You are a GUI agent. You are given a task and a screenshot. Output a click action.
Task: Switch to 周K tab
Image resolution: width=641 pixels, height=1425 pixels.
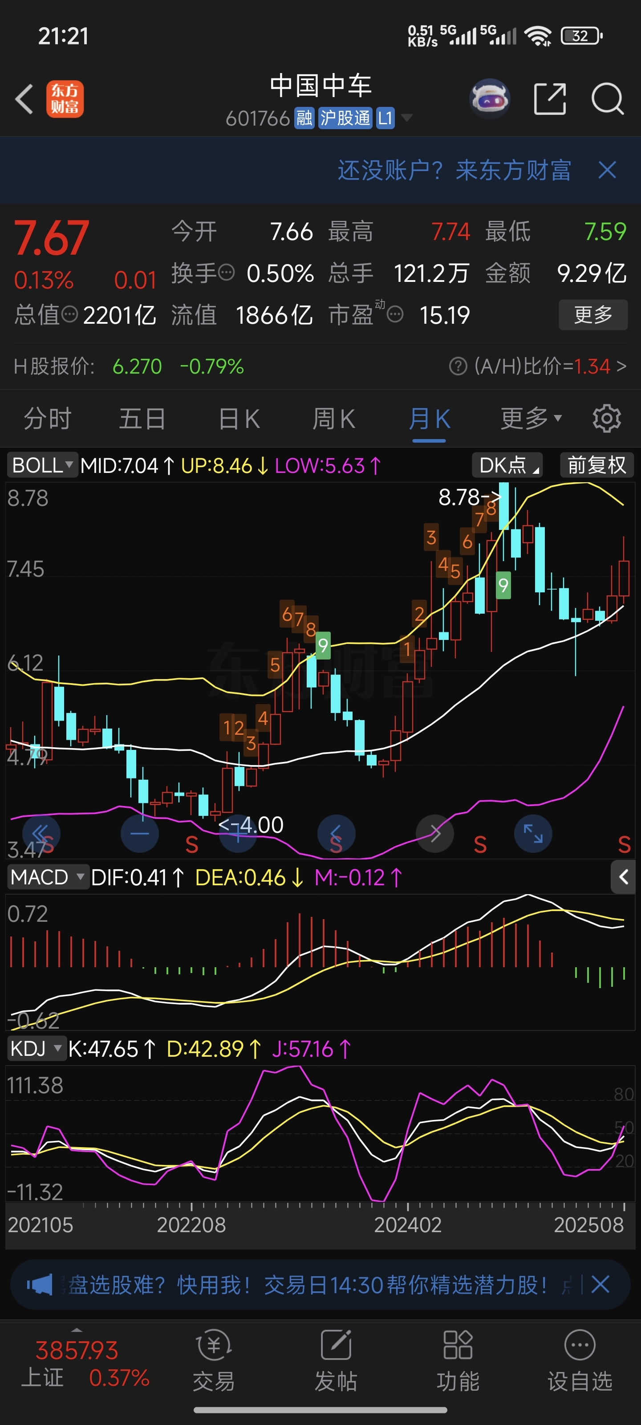pos(333,418)
